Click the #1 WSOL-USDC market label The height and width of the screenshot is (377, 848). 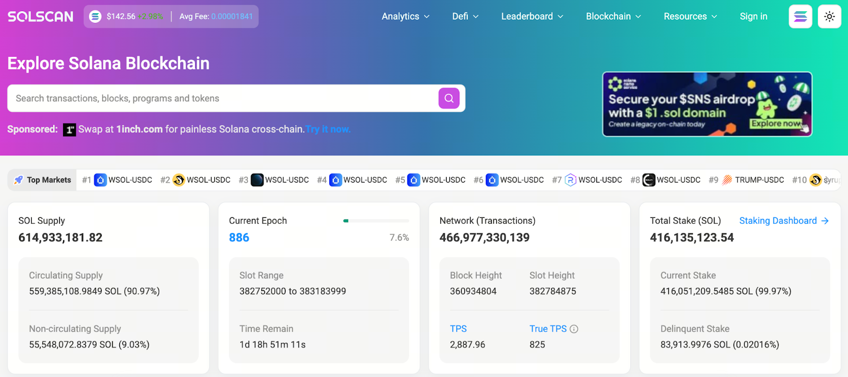point(130,180)
